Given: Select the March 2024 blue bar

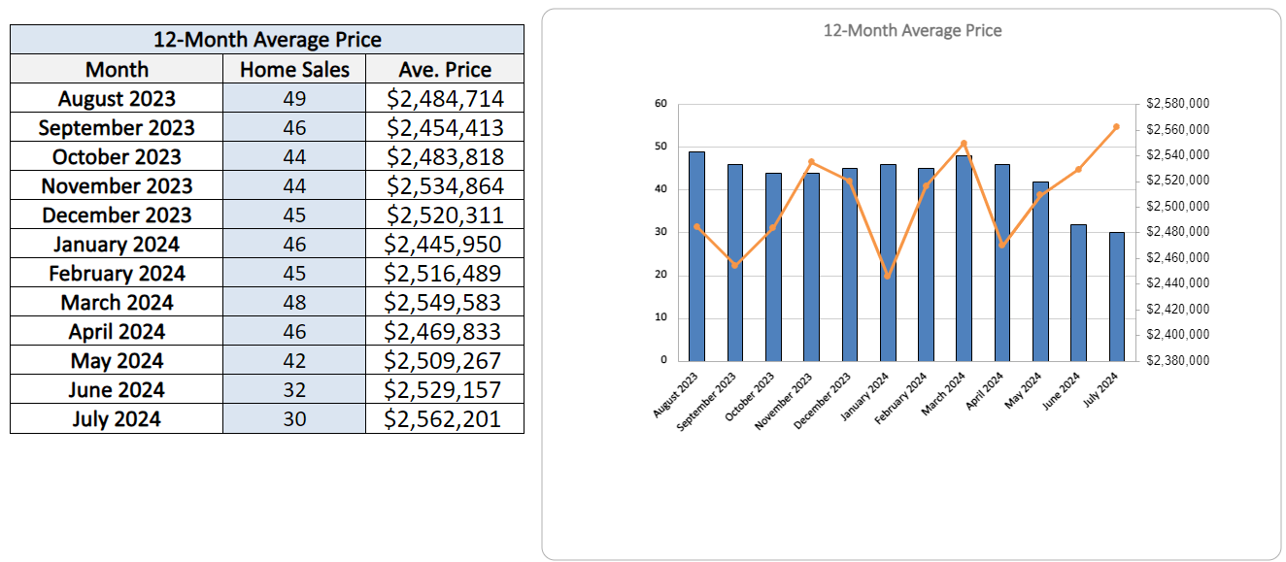Looking at the screenshot, I should pos(964,257).
